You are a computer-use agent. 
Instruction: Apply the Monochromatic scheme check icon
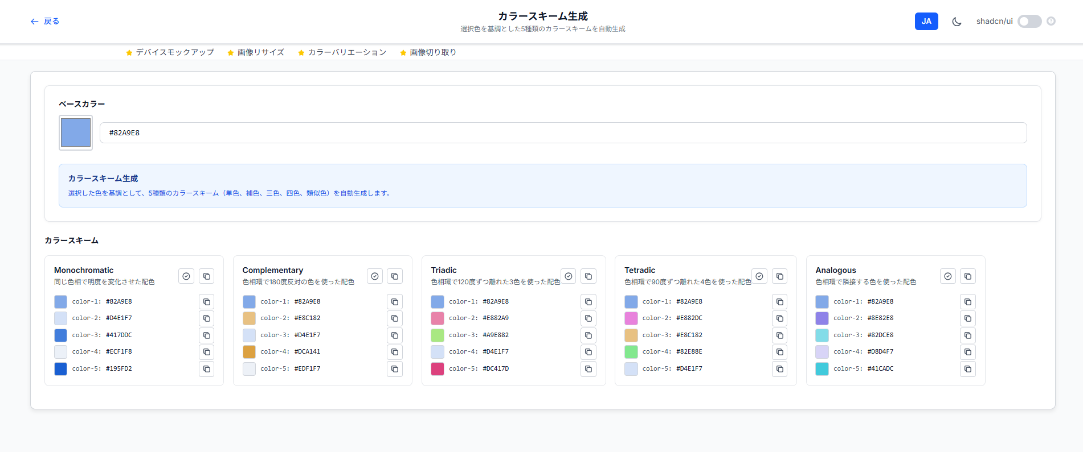click(186, 276)
